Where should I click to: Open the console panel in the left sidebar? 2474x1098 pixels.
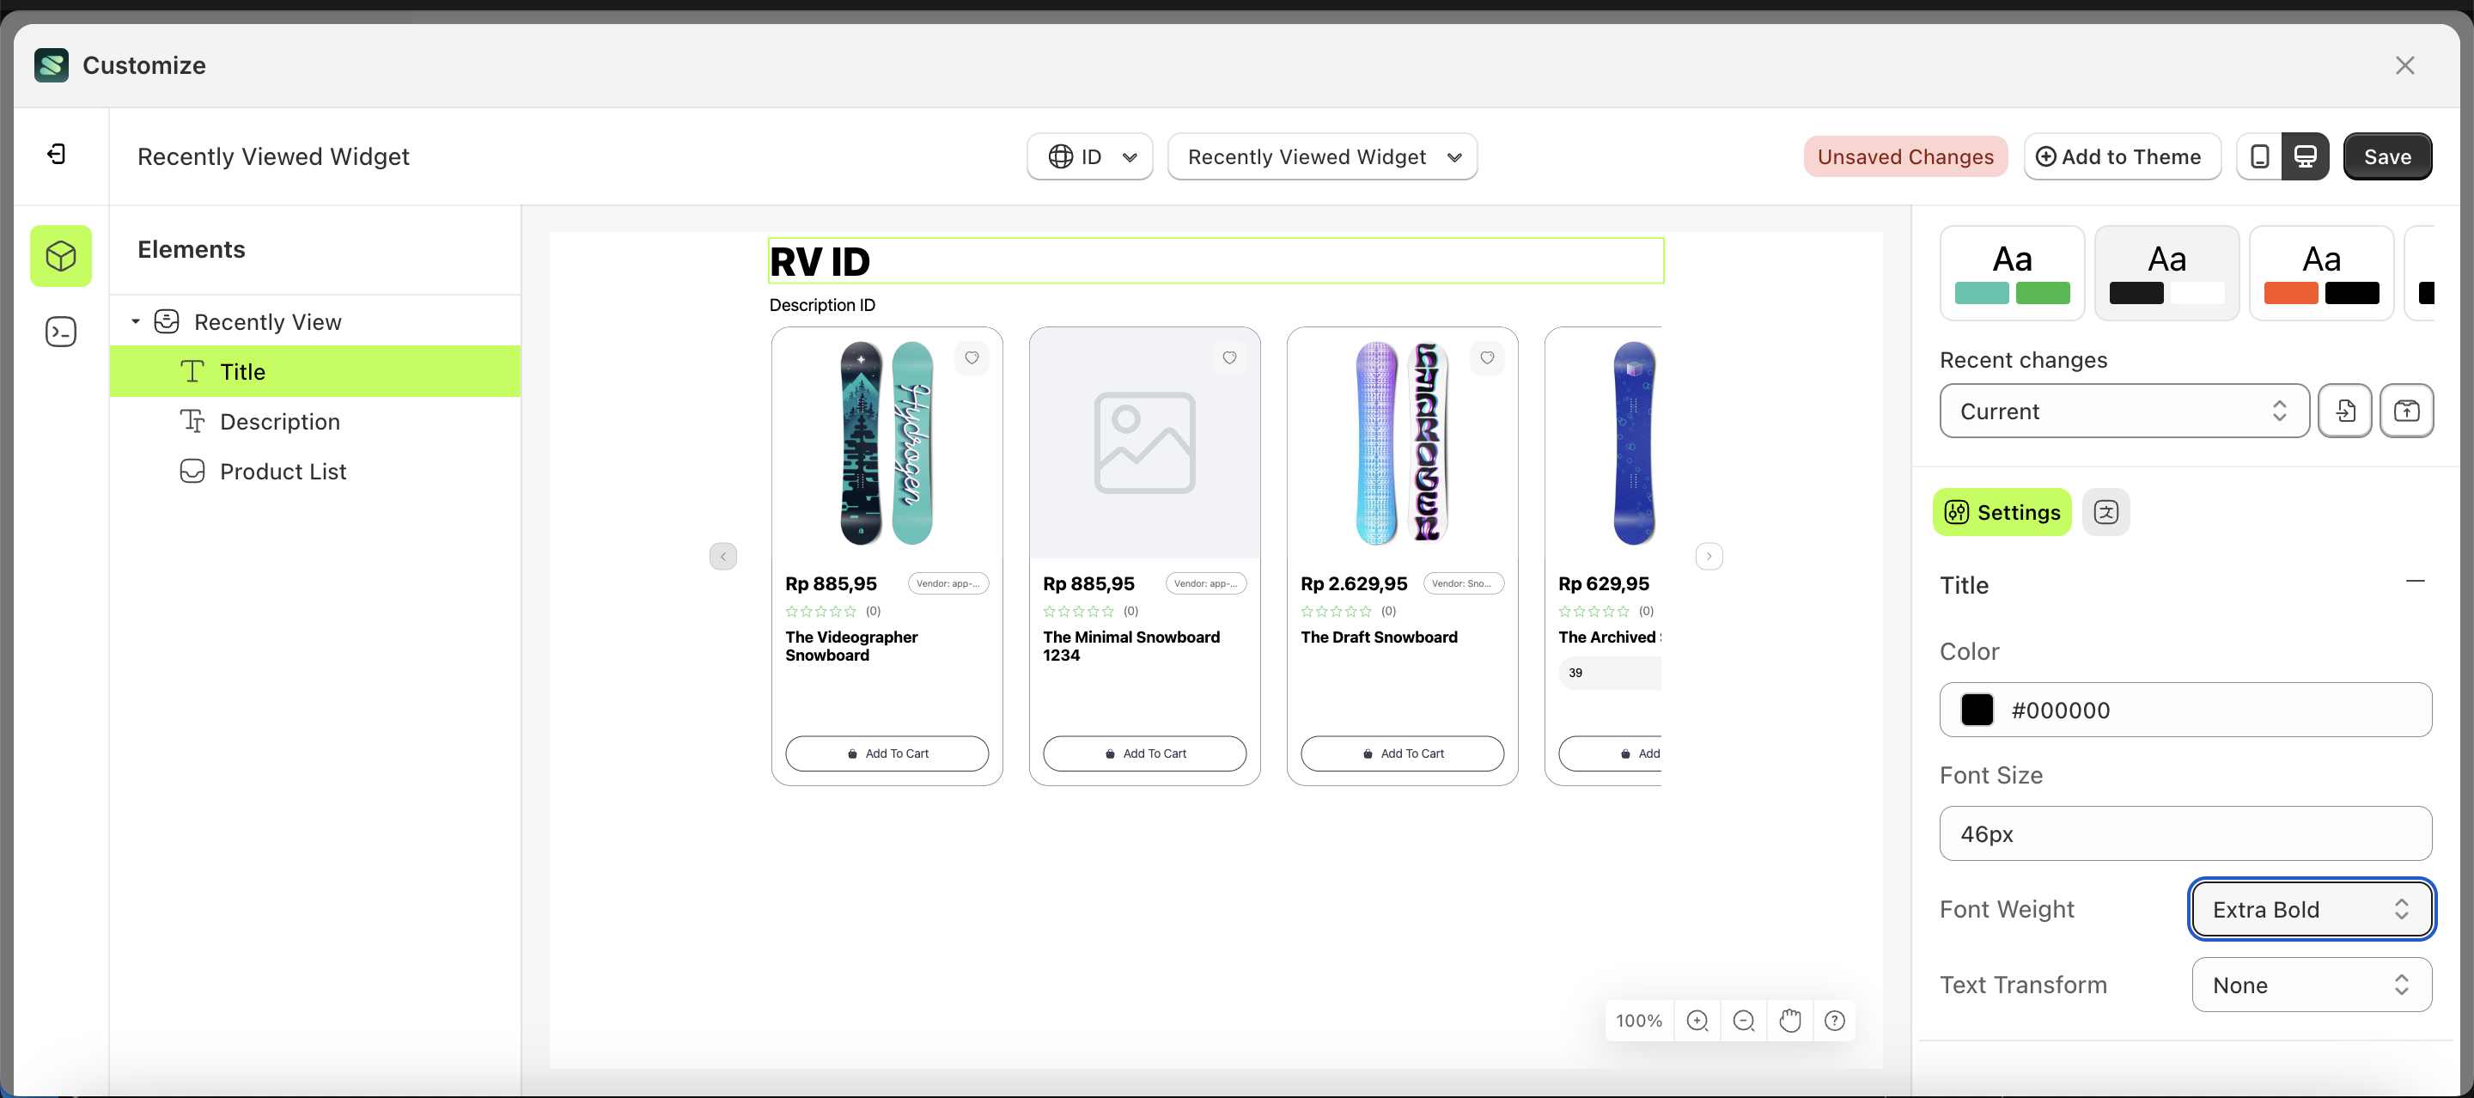pyautogui.click(x=60, y=331)
